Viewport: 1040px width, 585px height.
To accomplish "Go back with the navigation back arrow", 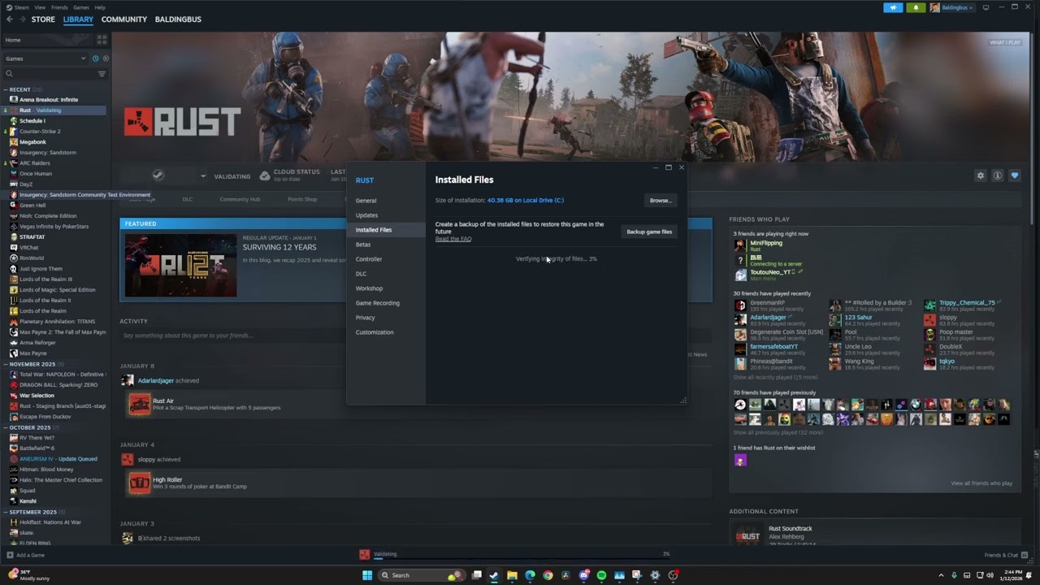I will (10, 19).
